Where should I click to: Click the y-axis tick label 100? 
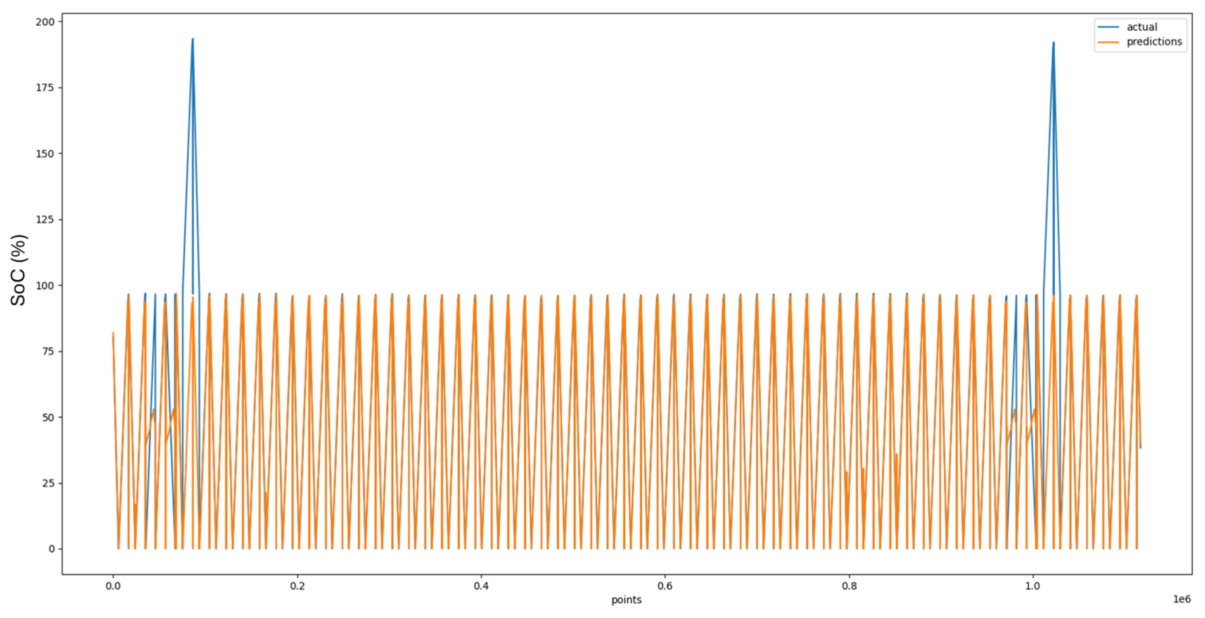[46, 286]
